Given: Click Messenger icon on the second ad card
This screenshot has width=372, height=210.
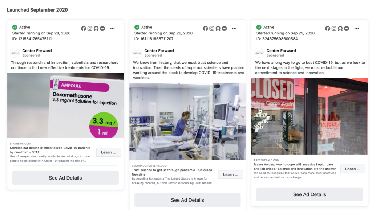Looking at the screenshot, I should coord(225,29).
